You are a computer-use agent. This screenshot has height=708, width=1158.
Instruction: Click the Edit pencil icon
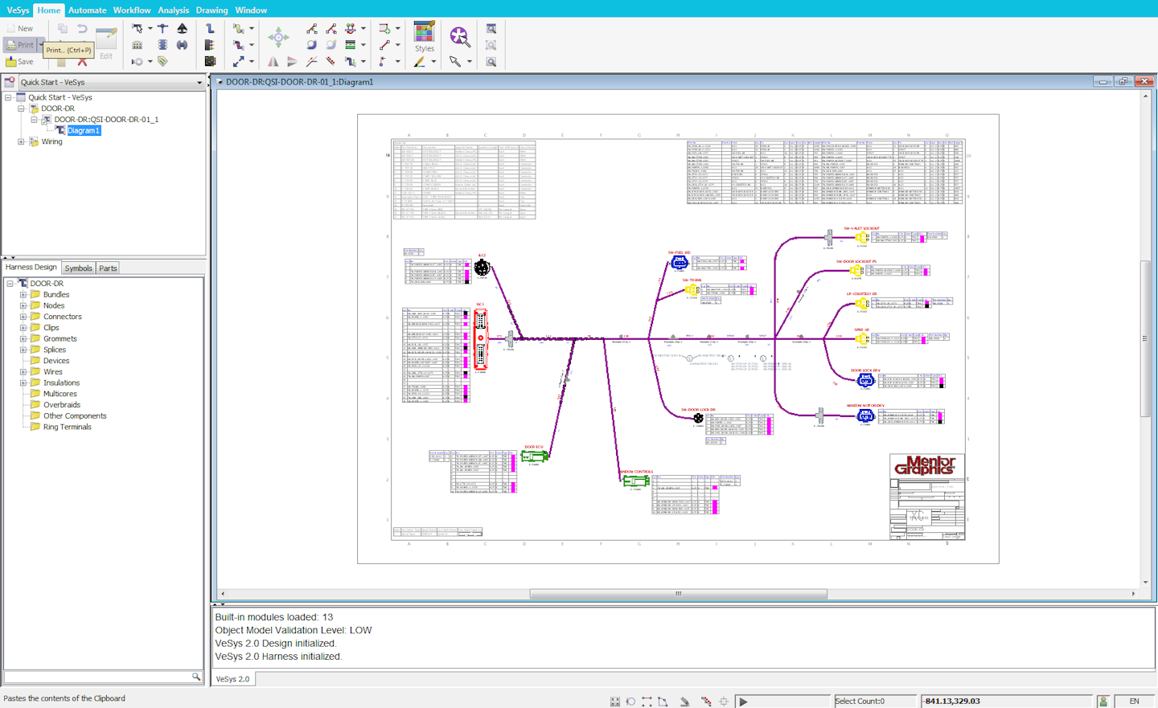coord(106,39)
